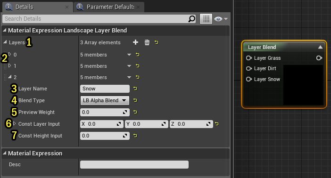
Task: Open the property matrix grid view button
Action: 206,19
